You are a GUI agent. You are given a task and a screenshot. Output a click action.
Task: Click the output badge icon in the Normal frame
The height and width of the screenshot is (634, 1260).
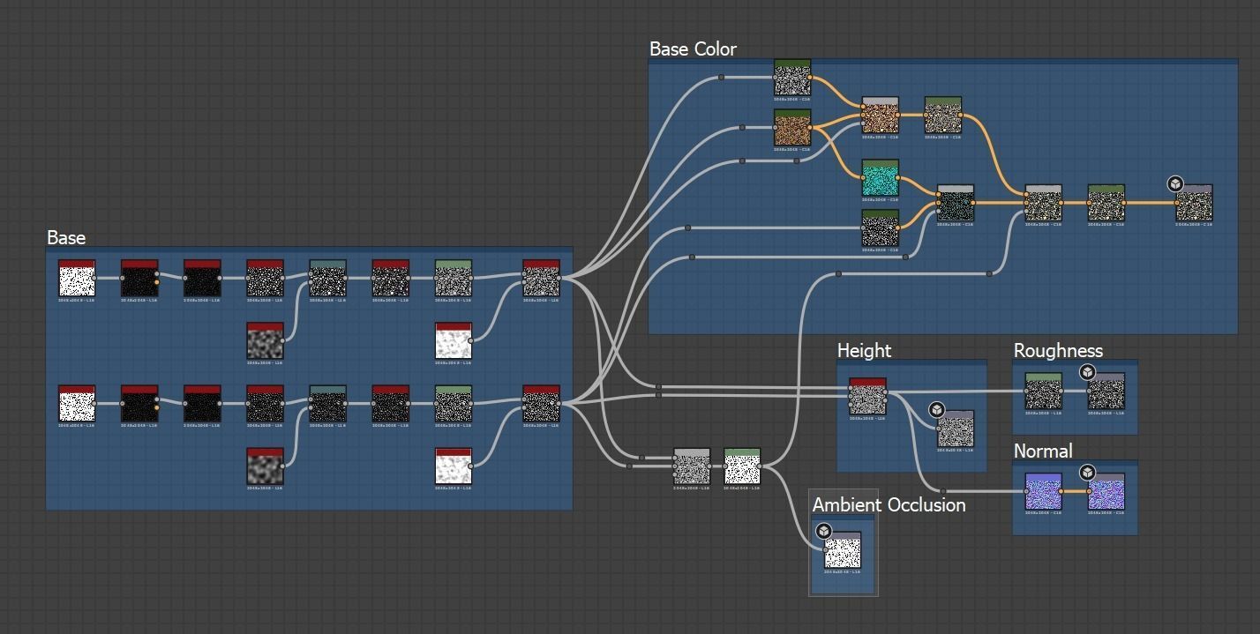pos(1088,473)
